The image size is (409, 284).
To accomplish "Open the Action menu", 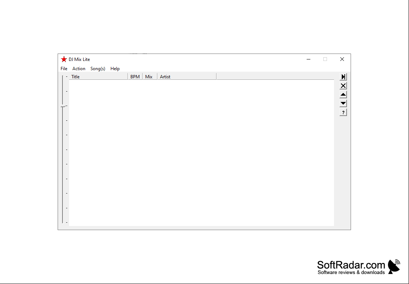I will [79, 69].
